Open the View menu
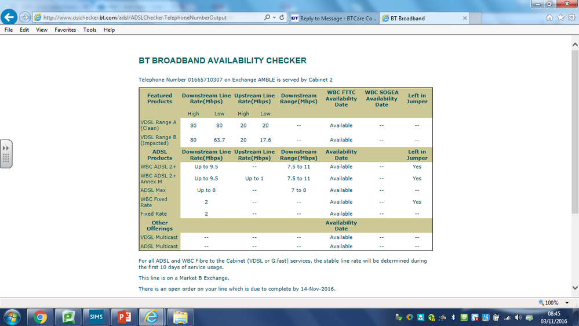The image size is (579, 326). (42, 30)
